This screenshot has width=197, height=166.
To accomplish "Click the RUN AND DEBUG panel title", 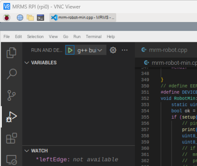I will [47, 50].
